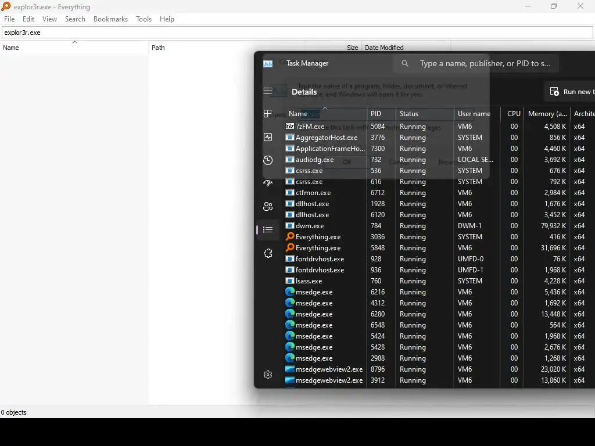Select msedge.exe row with PID 5428
The height and width of the screenshot is (446, 595).
click(439, 347)
